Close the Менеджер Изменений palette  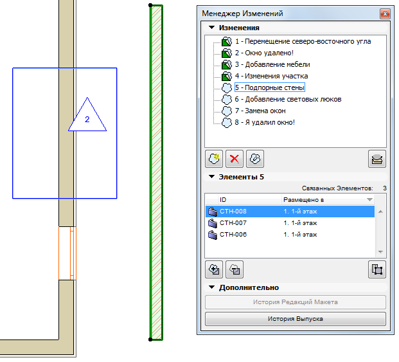tap(385, 14)
